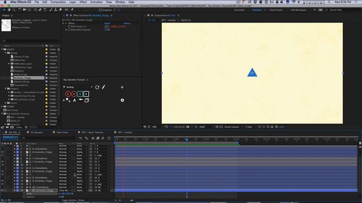Screen dimensions: 362x203
Task: Open Ray Dynamic Texture gear settings
Action: (122, 100)
